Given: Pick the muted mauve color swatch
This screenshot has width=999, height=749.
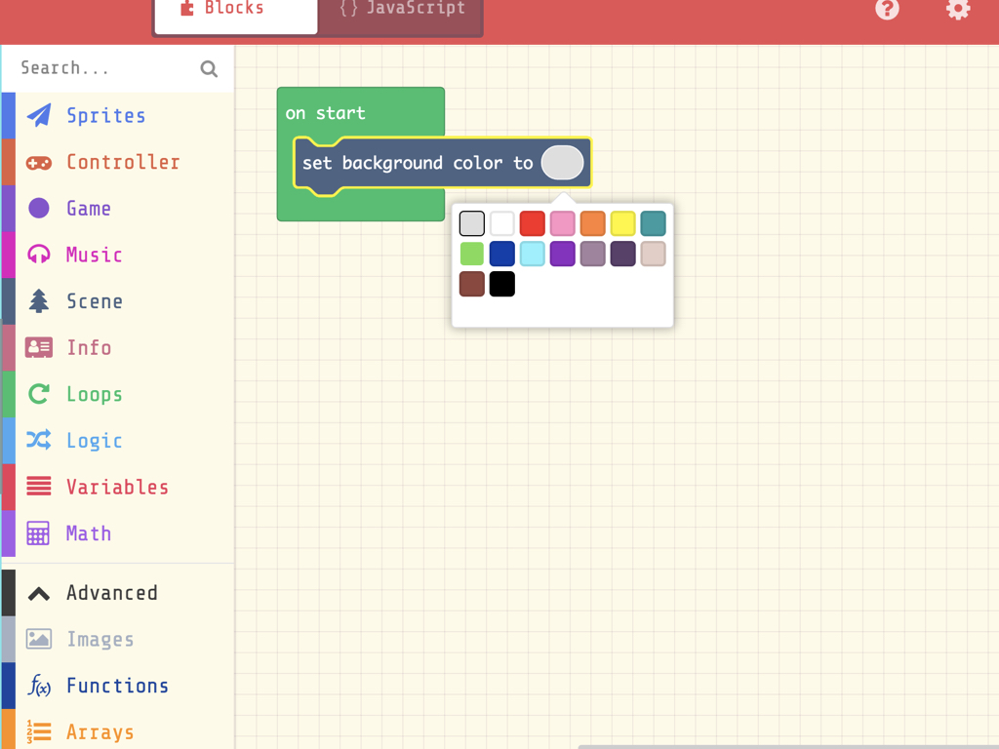Looking at the screenshot, I should 592,254.
